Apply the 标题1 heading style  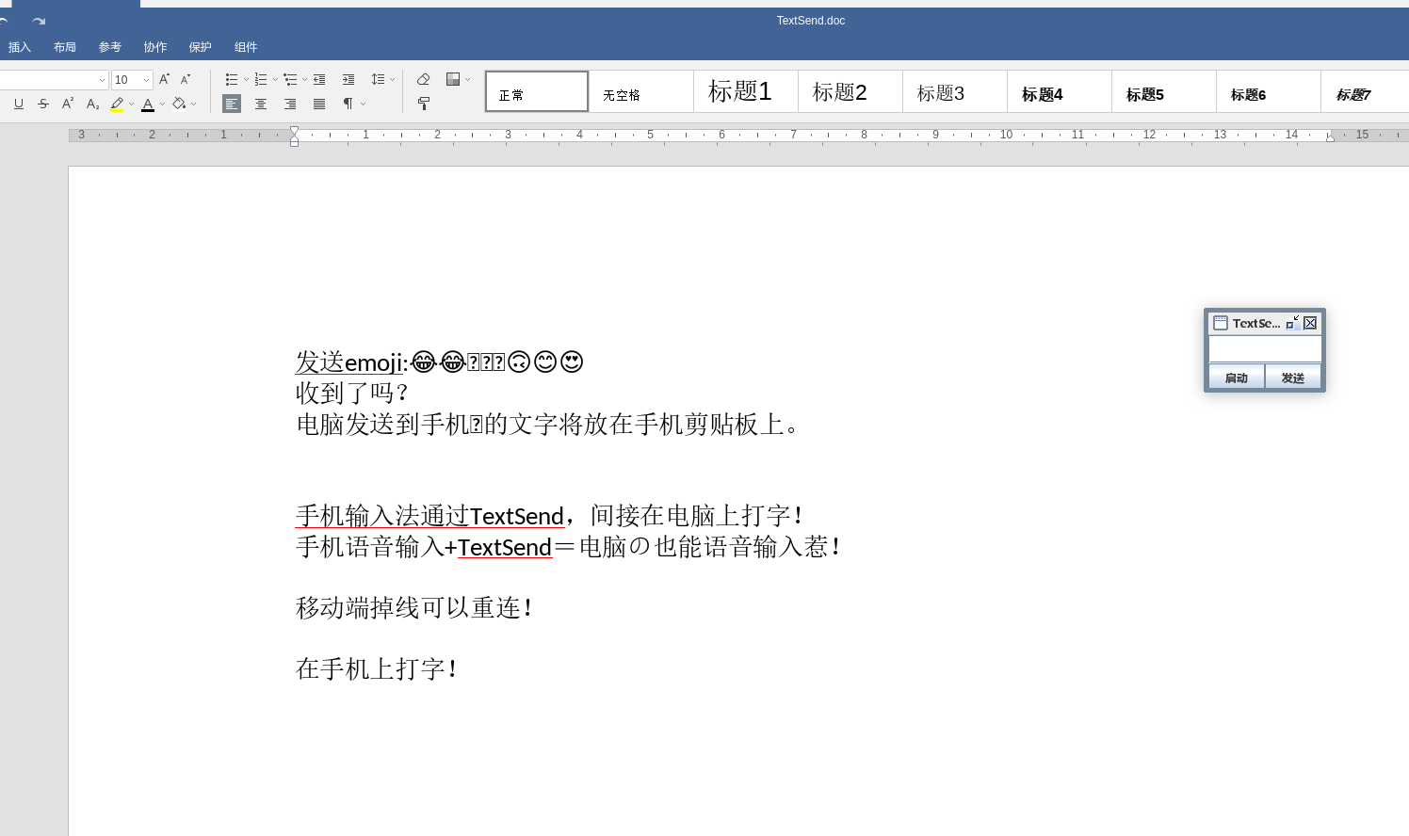(746, 91)
